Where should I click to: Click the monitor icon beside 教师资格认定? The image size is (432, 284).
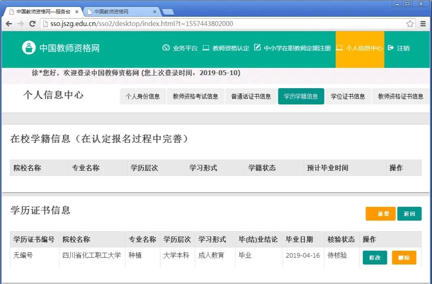(207, 48)
